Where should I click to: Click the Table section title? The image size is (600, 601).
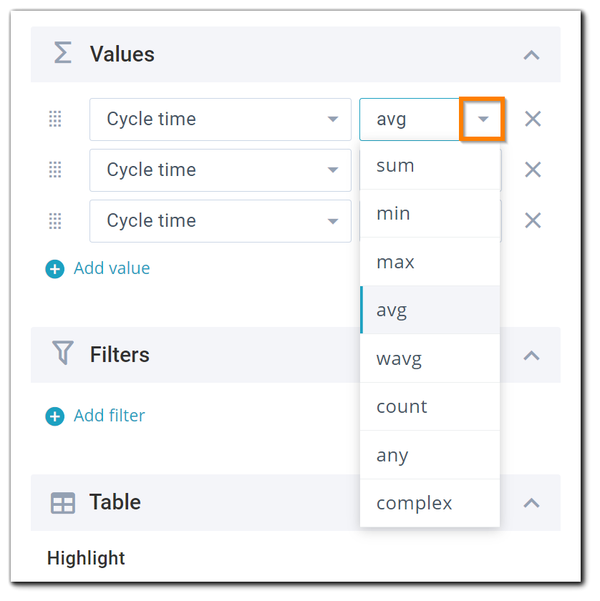(x=115, y=502)
